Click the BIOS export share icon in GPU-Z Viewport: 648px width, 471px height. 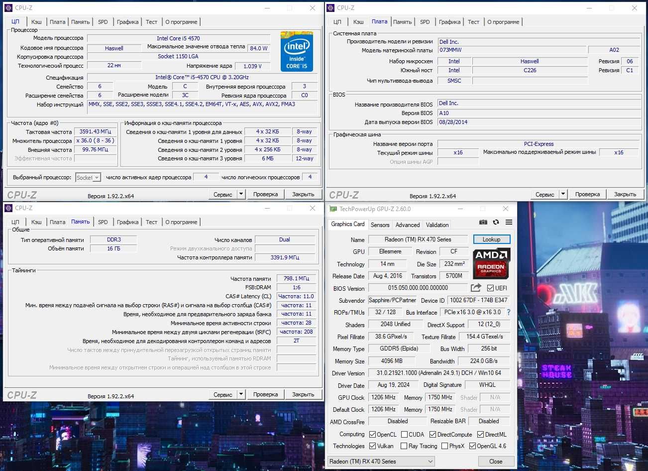coord(476,288)
